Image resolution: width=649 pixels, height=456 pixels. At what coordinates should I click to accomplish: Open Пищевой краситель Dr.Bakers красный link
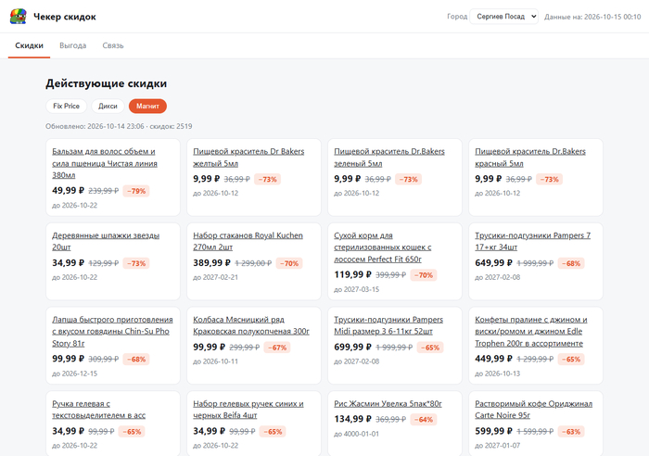[x=530, y=158]
